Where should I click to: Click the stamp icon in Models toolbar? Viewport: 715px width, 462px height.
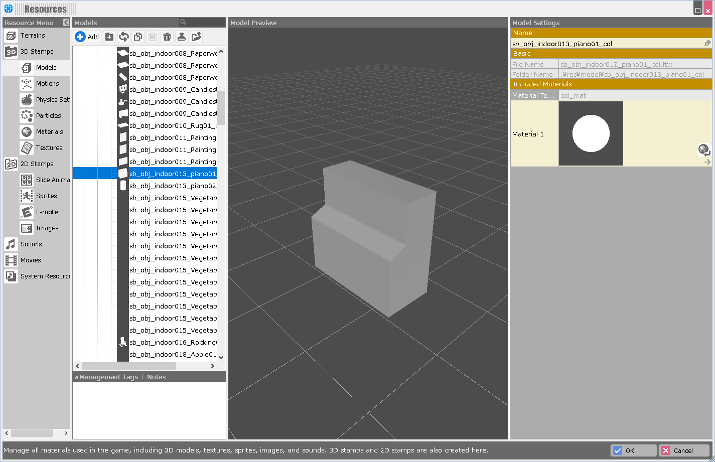182,37
